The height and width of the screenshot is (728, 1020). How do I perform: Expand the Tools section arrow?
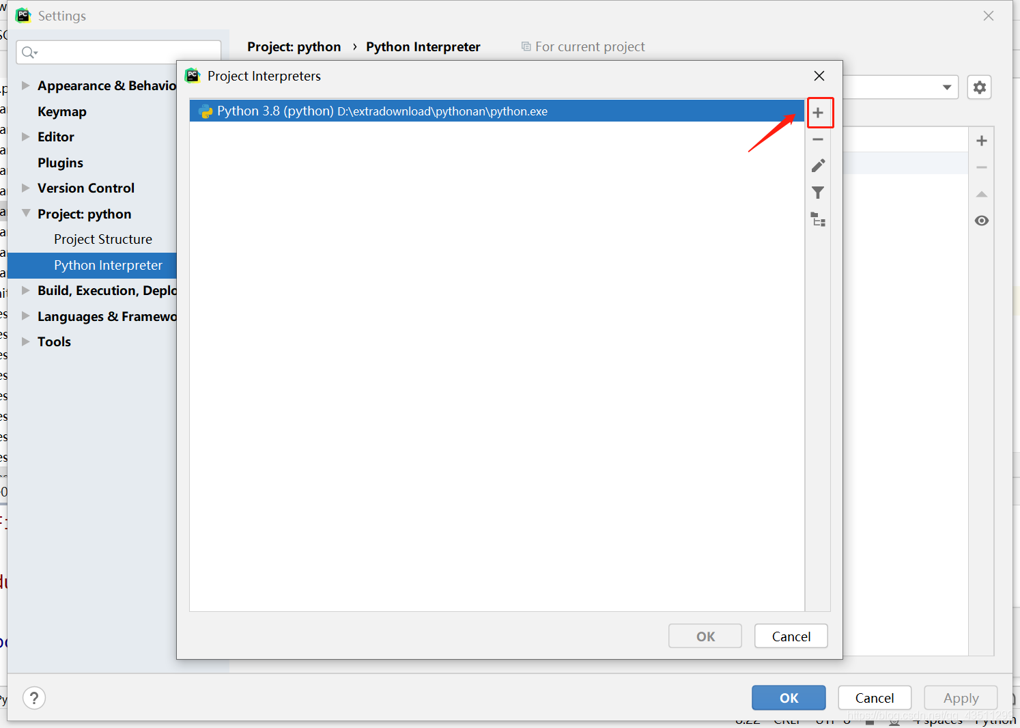pyautogui.click(x=25, y=341)
